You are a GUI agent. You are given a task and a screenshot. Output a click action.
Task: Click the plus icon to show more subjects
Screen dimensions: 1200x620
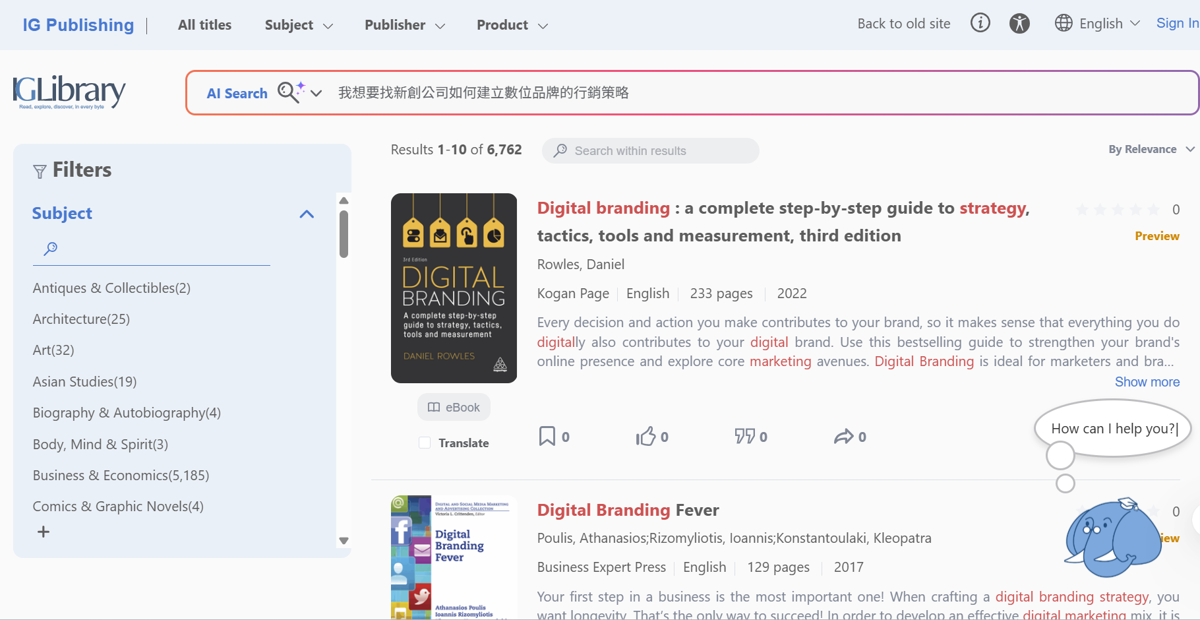click(44, 532)
